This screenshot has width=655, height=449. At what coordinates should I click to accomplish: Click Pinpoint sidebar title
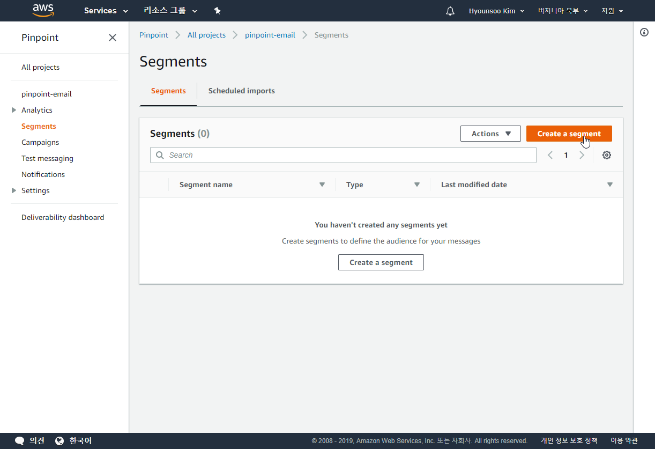click(x=40, y=38)
